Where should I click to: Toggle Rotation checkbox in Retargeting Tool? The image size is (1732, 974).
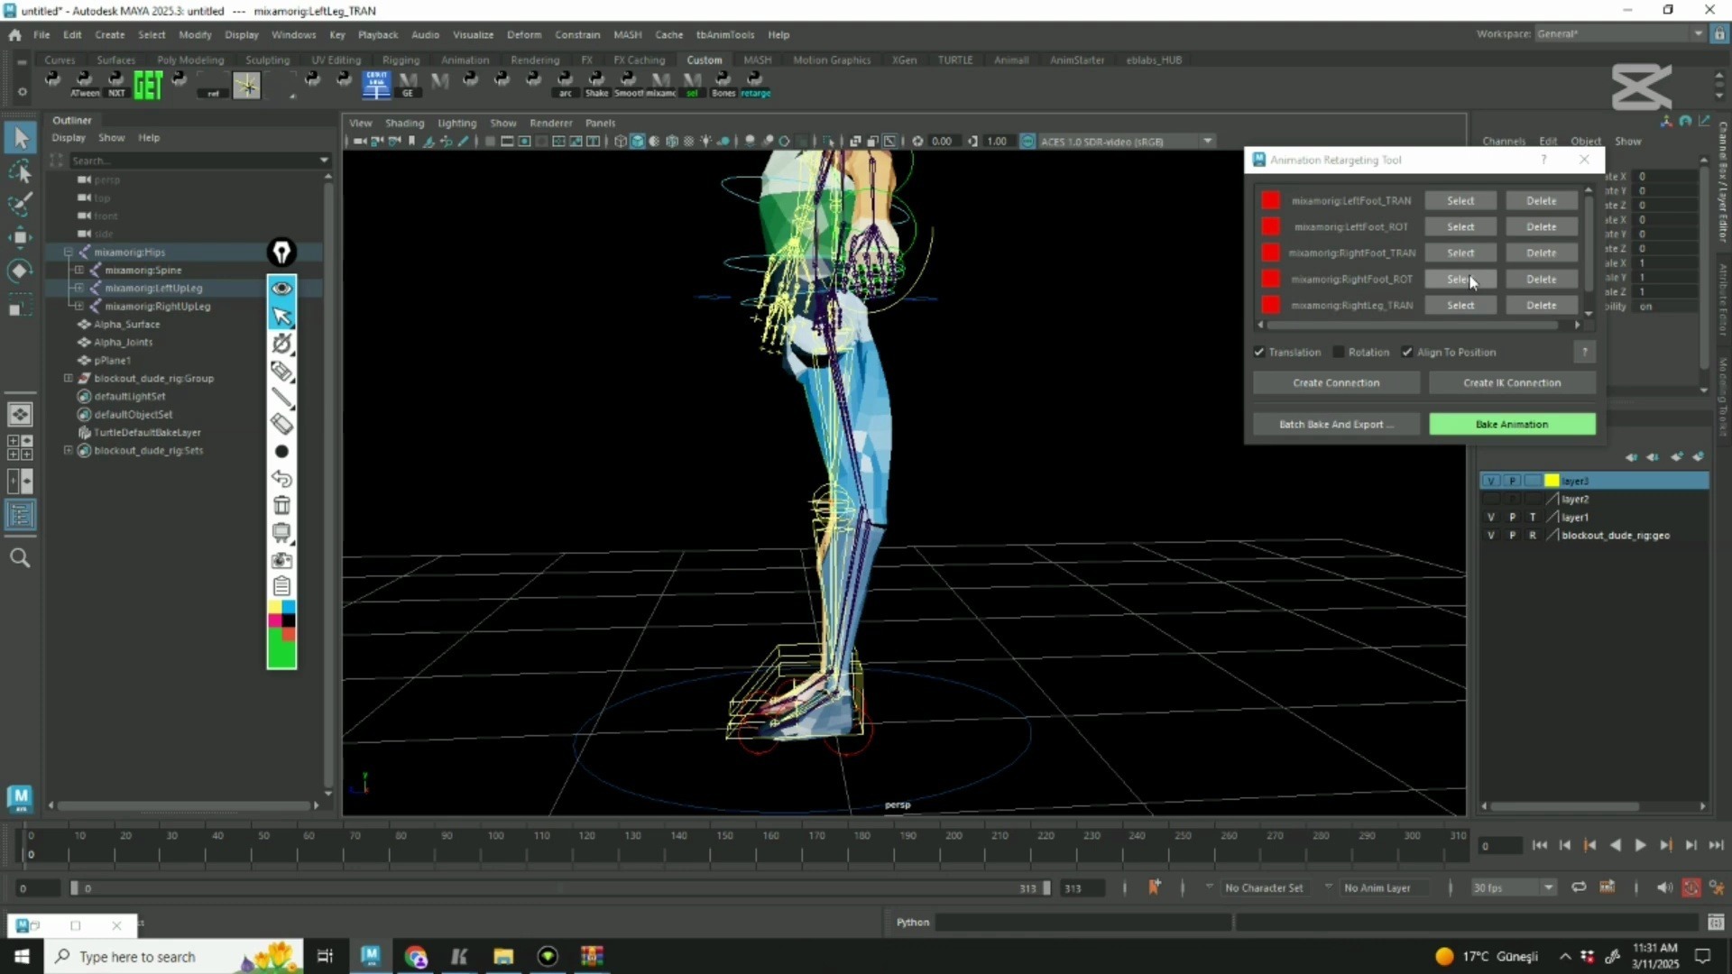pos(1339,353)
